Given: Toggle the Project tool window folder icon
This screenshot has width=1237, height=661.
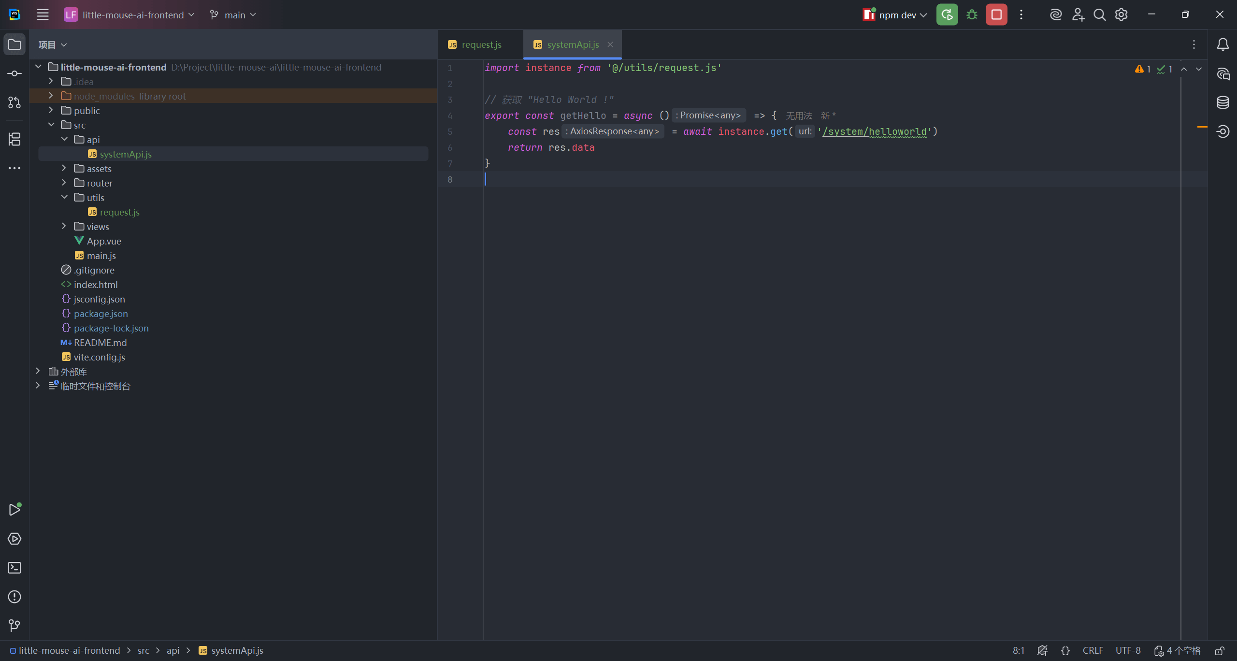Looking at the screenshot, I should tap(14, 44).
